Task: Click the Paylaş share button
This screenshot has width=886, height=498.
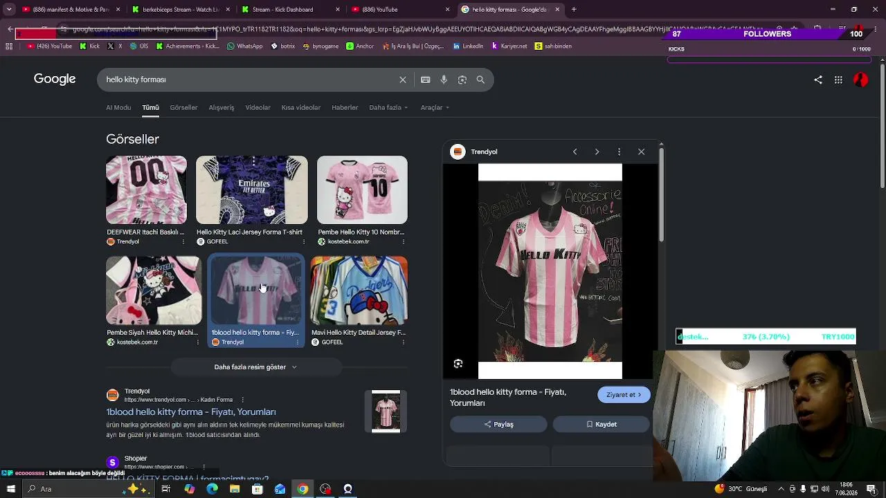Action: pyautogui.click(x=498, y=424)
